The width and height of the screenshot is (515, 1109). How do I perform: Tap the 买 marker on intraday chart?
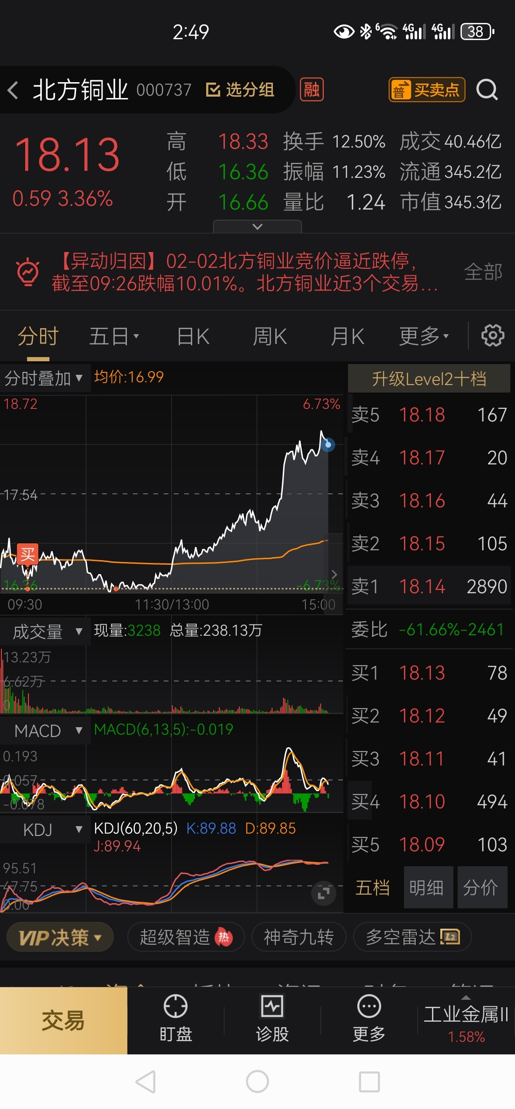coord(28,554)
